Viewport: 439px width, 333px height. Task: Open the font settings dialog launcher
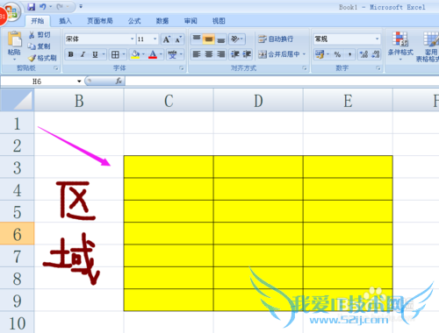pyautogui.click(x=182, y=68)
